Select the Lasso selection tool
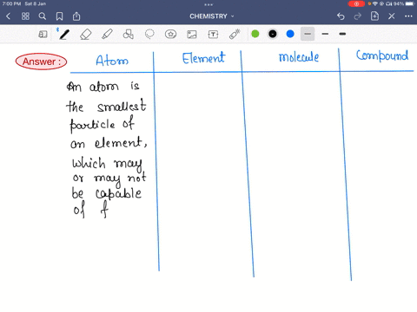This screenshot has width=417, height=312. (x=149, y=34)
